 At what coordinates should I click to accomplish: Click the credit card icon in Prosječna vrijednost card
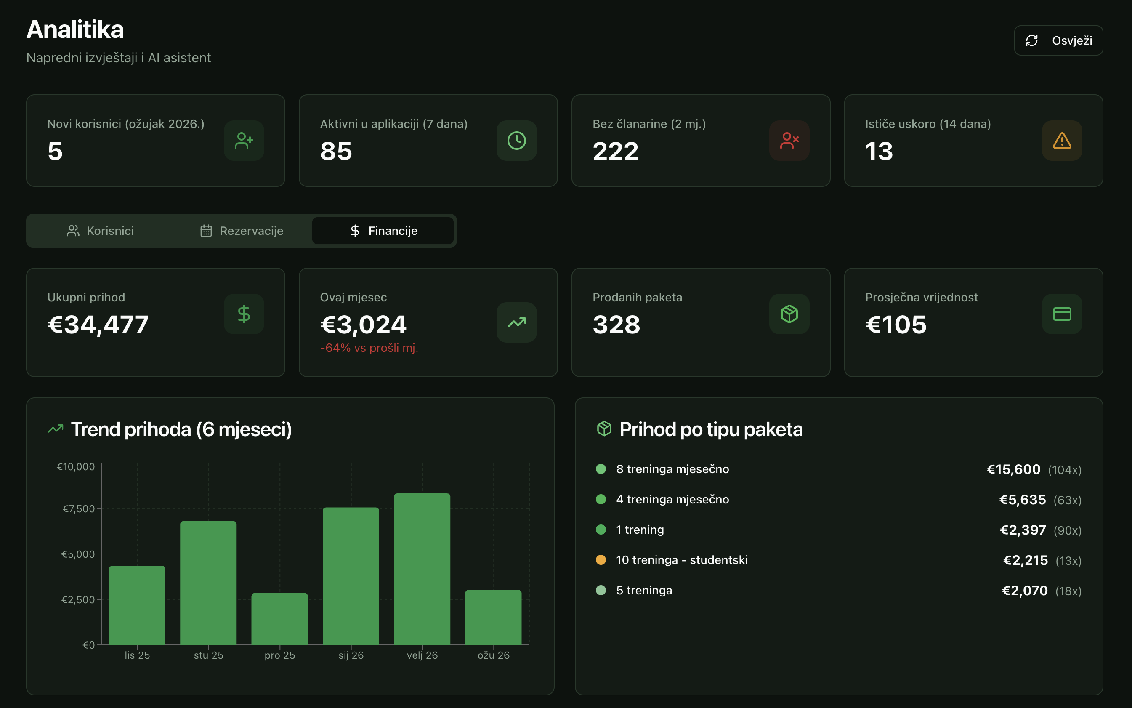pos(1061,314)
